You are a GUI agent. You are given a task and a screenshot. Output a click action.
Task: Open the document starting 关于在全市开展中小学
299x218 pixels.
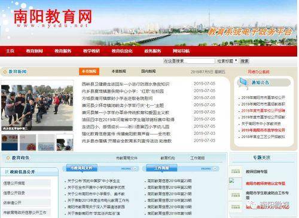[x=96, y=188]
